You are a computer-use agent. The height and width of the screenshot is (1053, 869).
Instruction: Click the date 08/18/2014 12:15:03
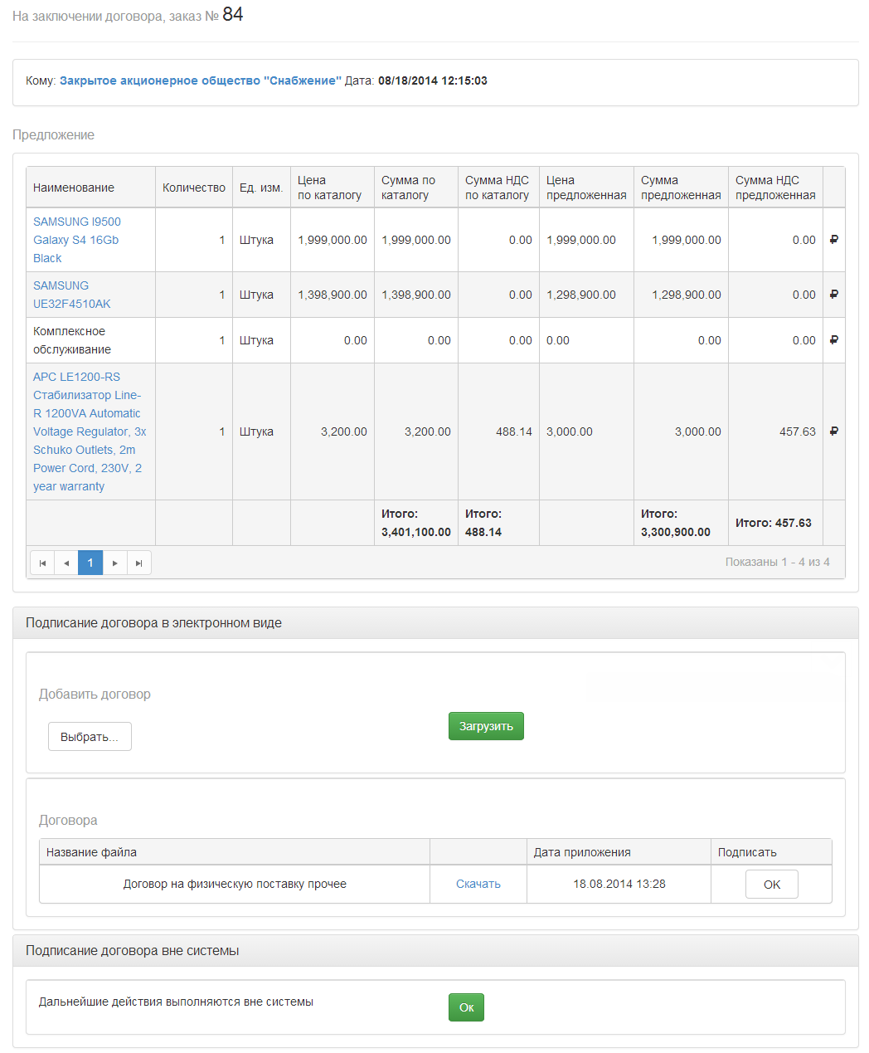pyautogui.click(x=433, y=80)
